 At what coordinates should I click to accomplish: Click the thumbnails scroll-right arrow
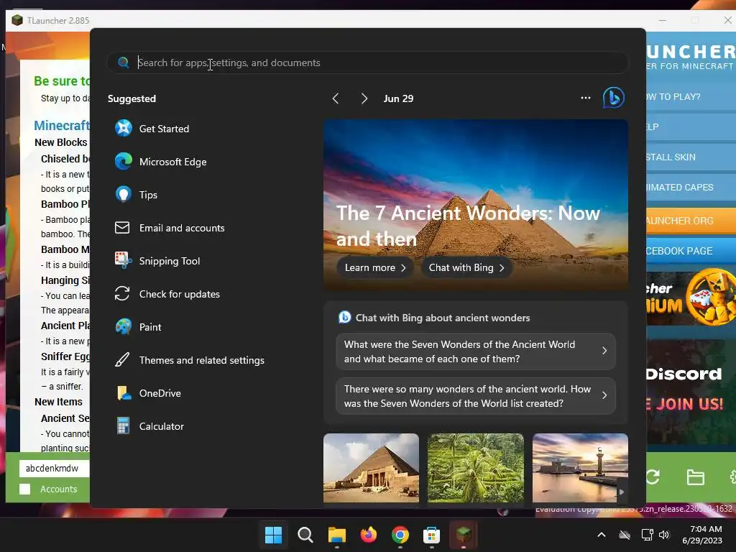[x=622, y=492]
